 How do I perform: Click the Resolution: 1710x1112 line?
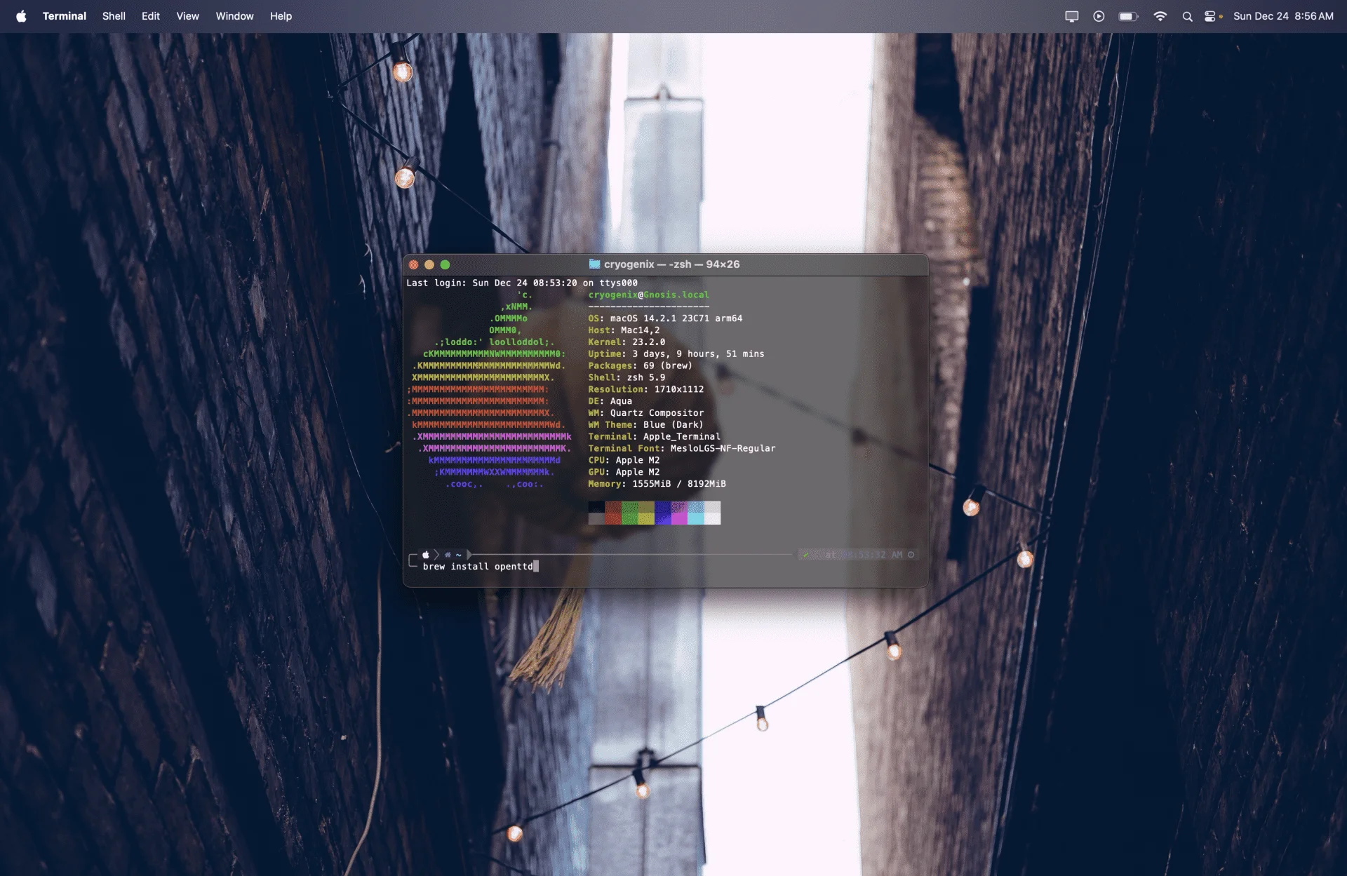[x=645, y=389]
